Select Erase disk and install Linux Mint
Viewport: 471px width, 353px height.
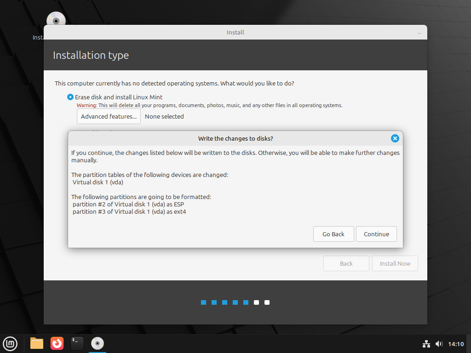(70, 97)
